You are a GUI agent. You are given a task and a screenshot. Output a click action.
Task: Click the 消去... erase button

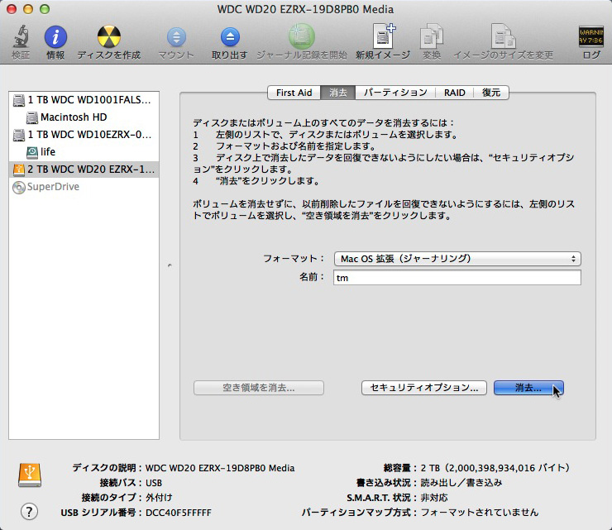(x=528, y=387)
